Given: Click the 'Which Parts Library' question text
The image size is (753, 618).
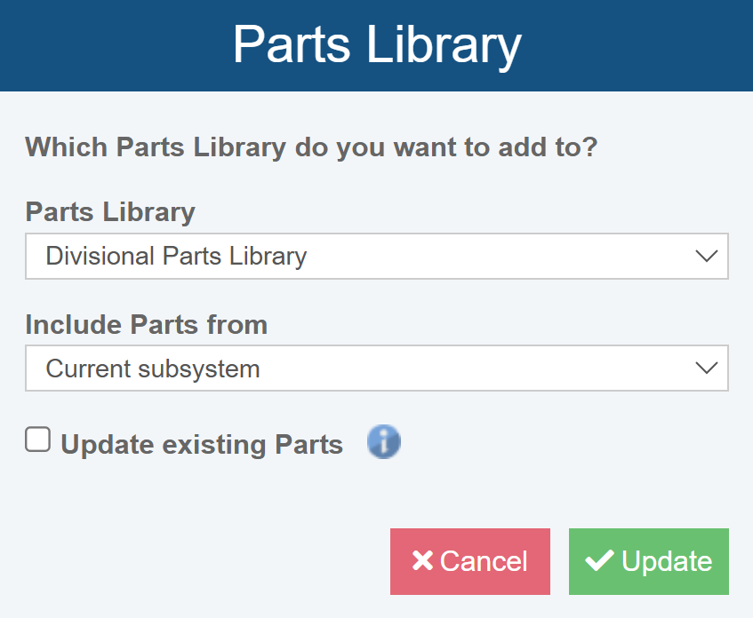Looking at the screenshot, I should click(x=311, y=147).
